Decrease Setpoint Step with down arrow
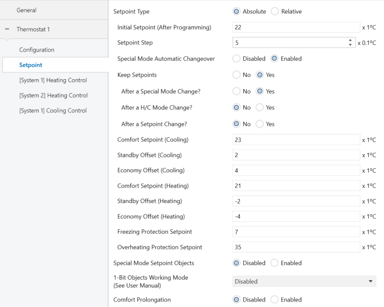Viewport: 384px width, 307px height. [x=350, y=45]
